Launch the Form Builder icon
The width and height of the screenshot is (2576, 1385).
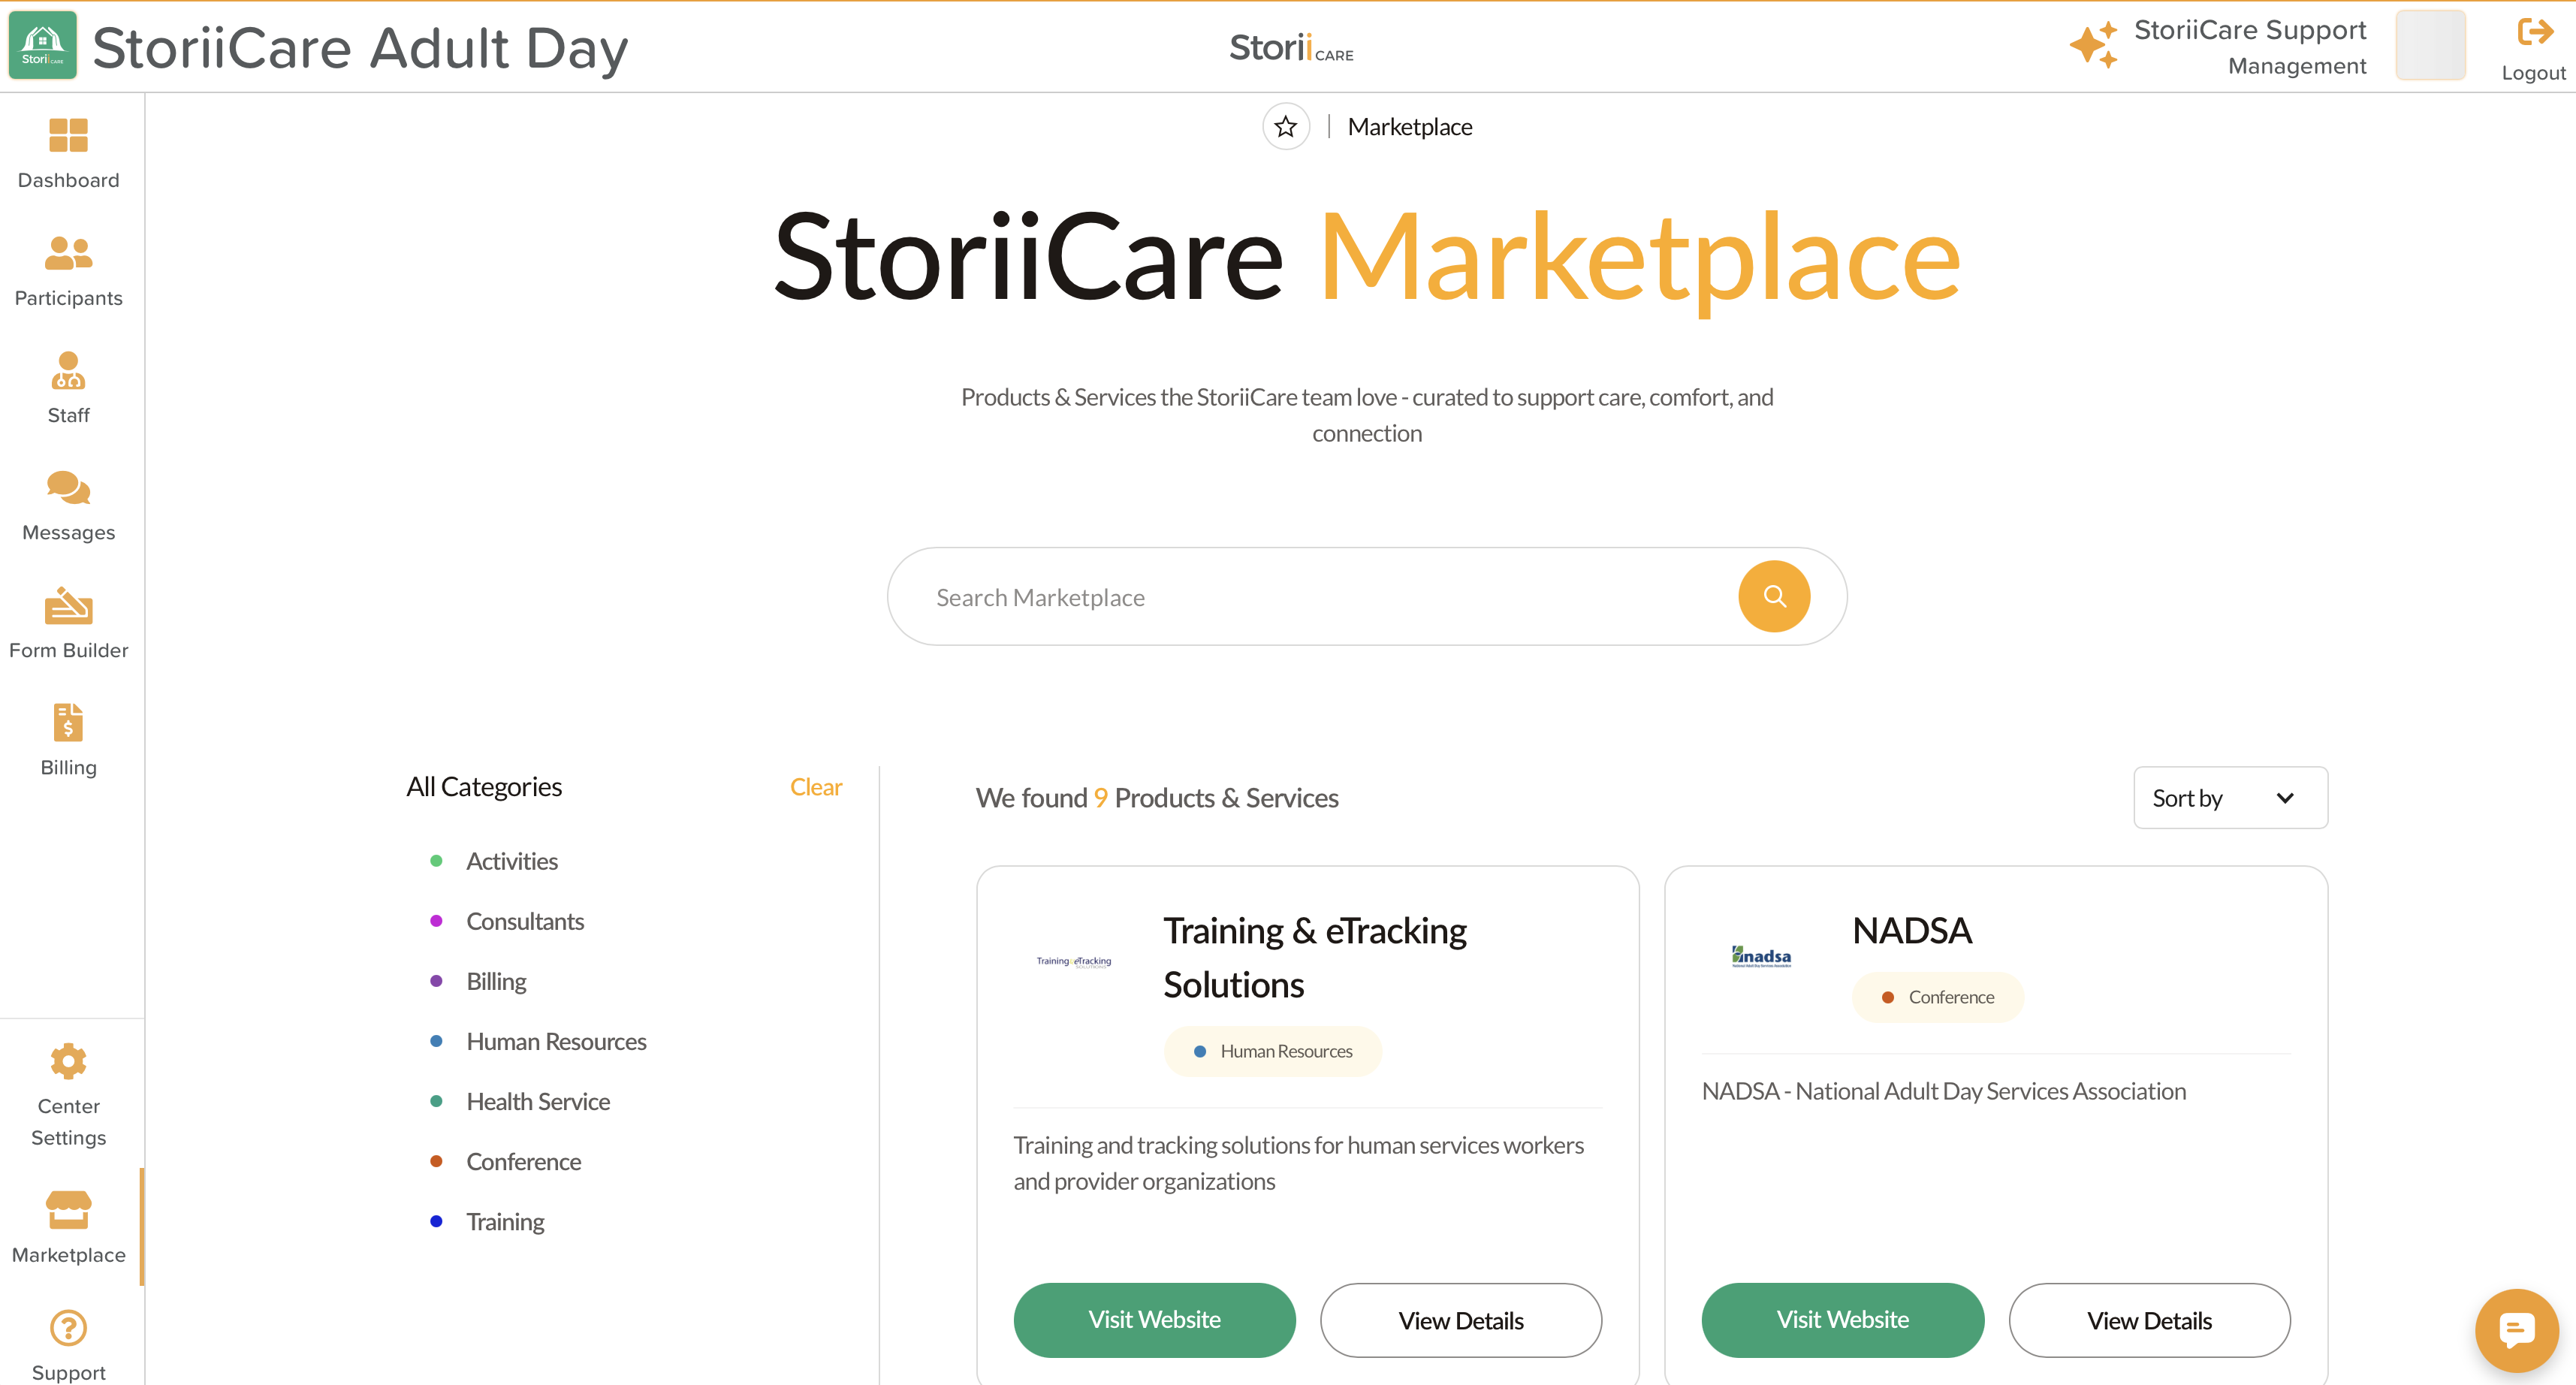coord(68,606)
